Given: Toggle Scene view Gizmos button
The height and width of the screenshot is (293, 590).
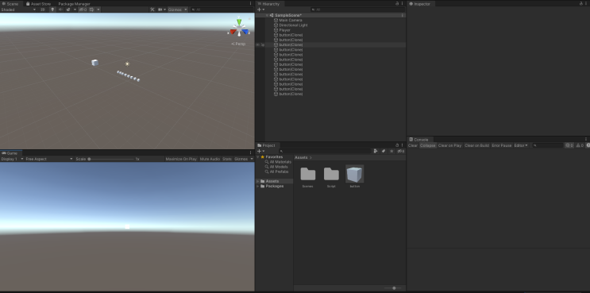Looking at the screenshot, I should pyautogui.click(x=175, y=10).
